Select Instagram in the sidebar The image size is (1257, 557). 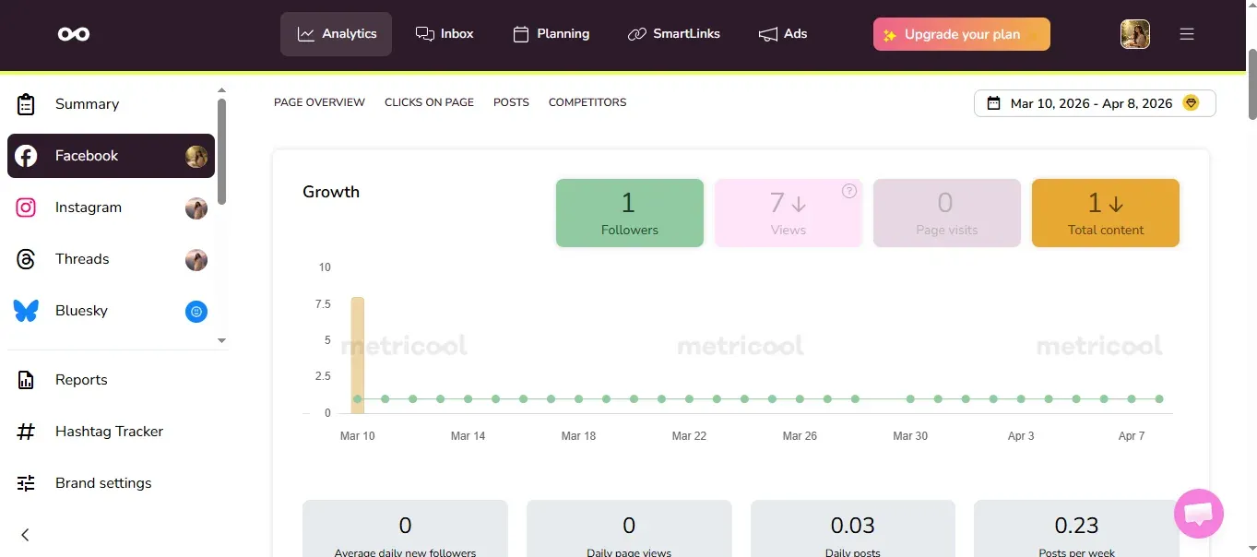pyautogui.click(x=111, y=207)
